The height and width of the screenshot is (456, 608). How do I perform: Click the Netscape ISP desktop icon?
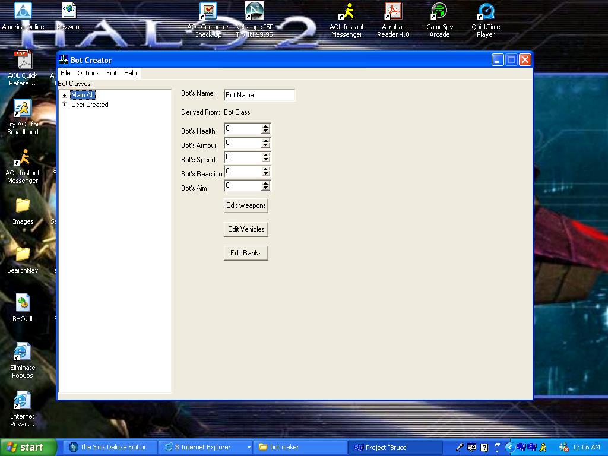pos(254,20)
